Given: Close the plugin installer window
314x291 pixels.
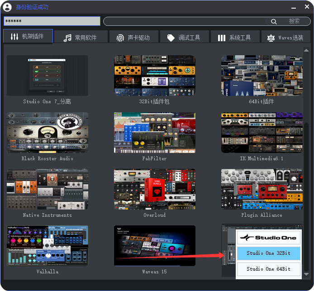Looking at the screenshot, I should coord(307,7).
